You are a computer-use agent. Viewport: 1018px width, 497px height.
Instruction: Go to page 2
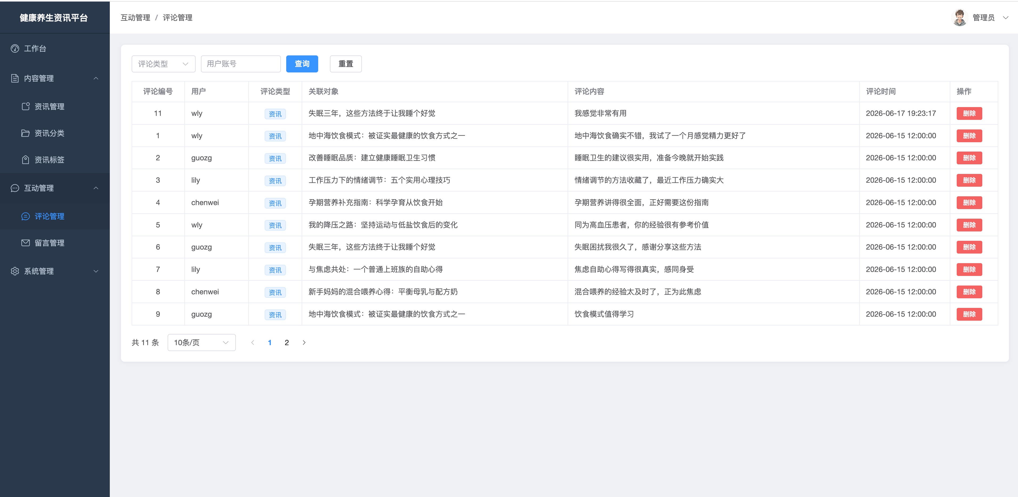[x=286, y=343]
